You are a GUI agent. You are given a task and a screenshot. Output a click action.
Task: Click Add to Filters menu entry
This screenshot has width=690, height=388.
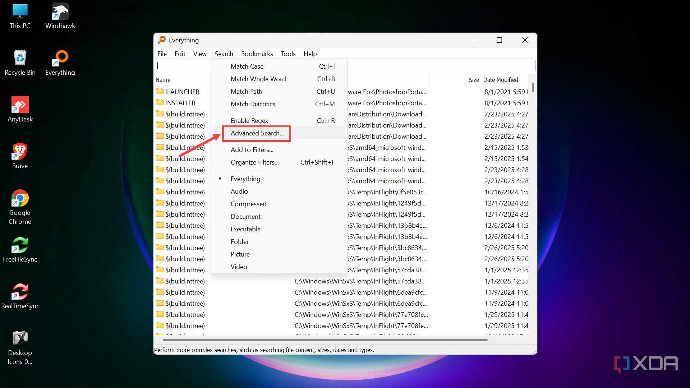pos(279,150)
